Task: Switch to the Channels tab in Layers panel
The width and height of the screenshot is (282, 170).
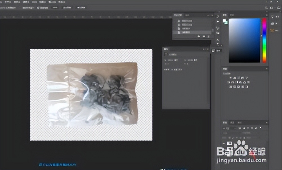Action: [232, 123]
